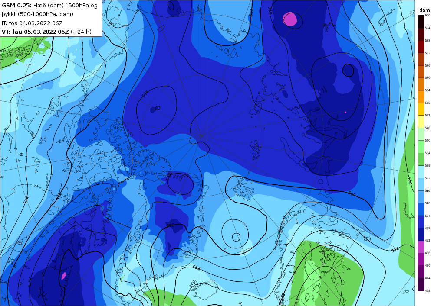Select the royal blue swatch between 498 and 504
Viewport: 434px width, 306px height.
(x=421, y=222)
